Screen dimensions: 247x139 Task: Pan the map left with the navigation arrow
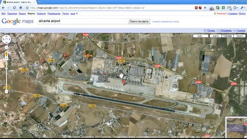4,39
